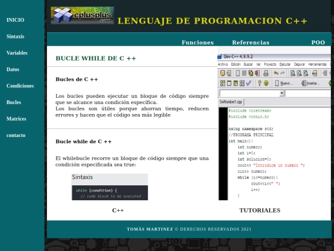This screenshot has width=334, height=251.
Task: Click the Dev-C++ open file toolbar icon
Action: point(229,73)
